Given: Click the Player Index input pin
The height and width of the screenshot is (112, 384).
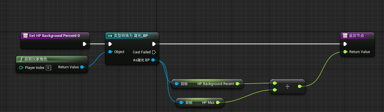Looking at the screenshot, I should tap(21, 67).
